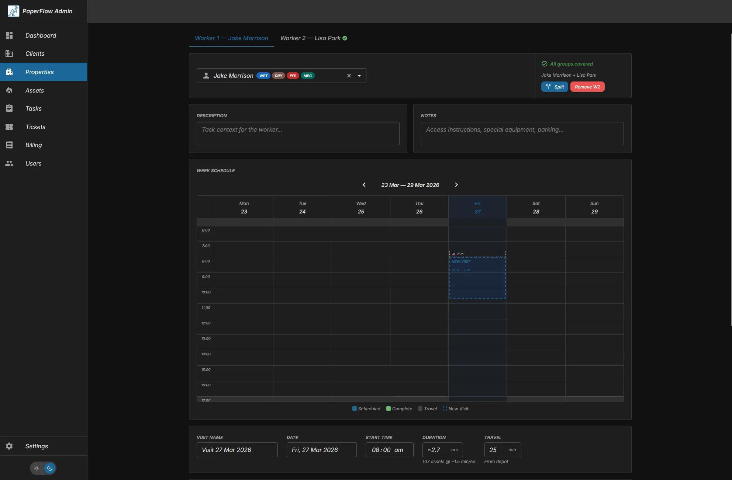Viewport: 732px width, 480px height.
Task: Switch to light theme with the sun toggle
Action: [36, 468]
